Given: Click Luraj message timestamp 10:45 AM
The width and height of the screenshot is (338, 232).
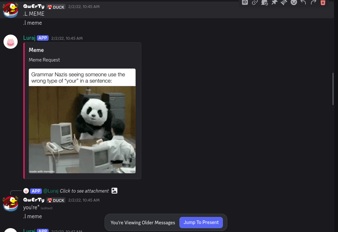Looking at the screenshot, I should coord(67,38).
